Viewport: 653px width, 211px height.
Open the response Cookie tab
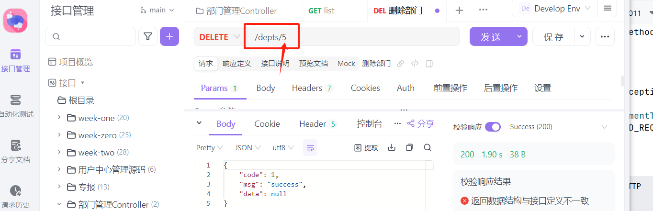(x=267, y=124)
